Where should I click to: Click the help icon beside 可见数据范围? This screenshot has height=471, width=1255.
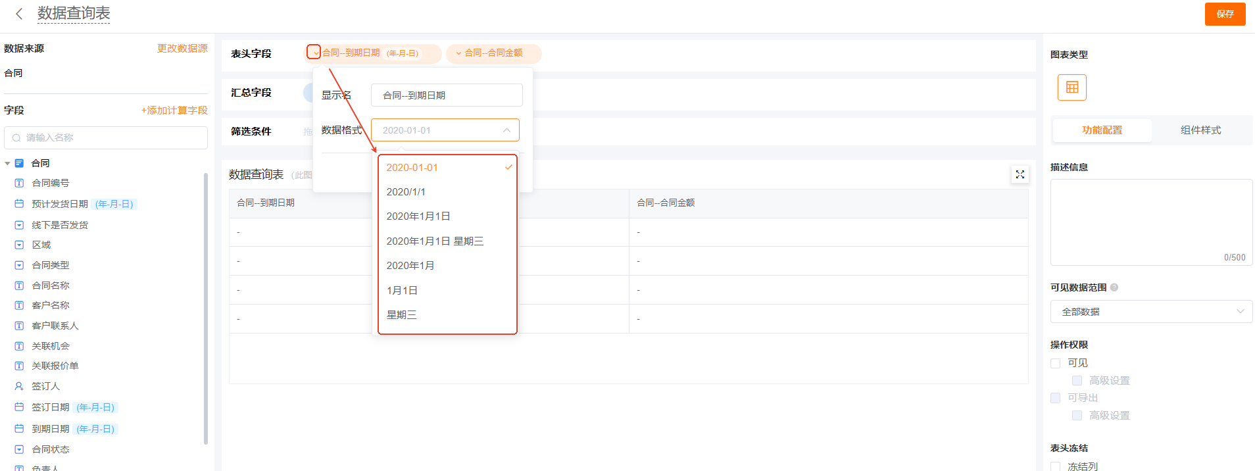coord(1114,287)
